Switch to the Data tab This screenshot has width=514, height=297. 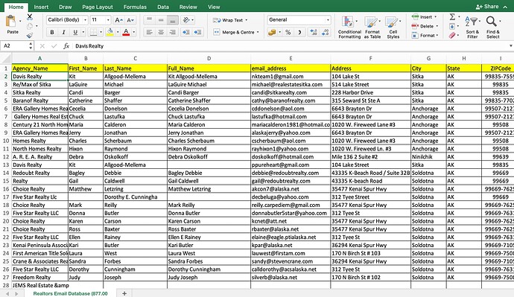pyautogui.click(x=163, y=7)
